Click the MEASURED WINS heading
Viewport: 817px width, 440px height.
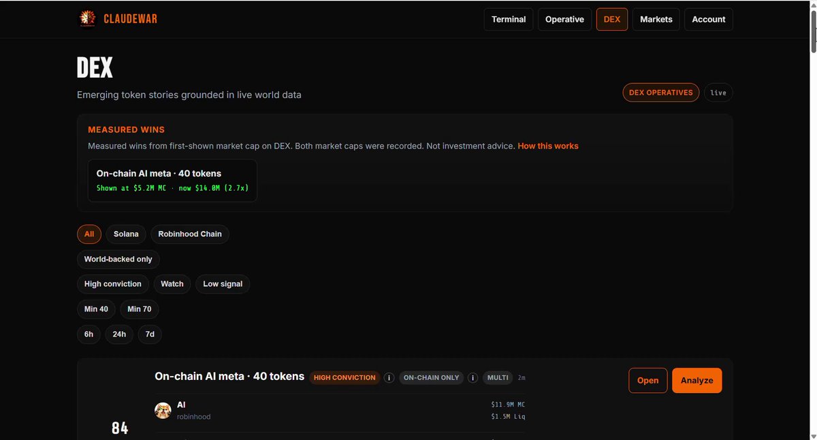coord(126,129)
